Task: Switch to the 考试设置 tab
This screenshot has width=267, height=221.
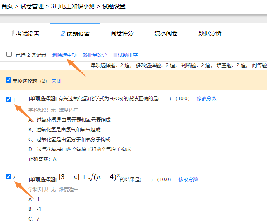Action: coord(25,34)
